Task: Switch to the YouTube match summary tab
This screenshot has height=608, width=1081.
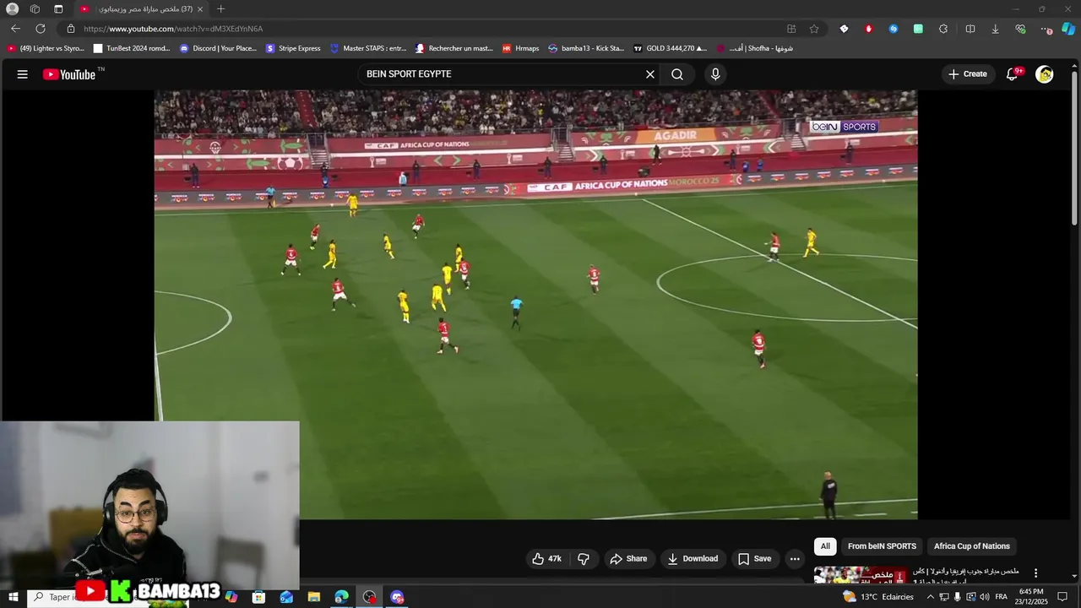Action: (x=139, y=9)
